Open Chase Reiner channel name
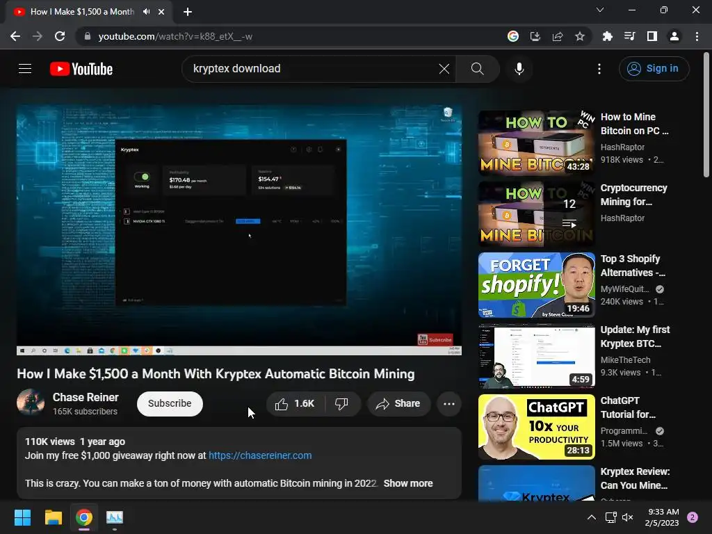 (x=86, y=397)
